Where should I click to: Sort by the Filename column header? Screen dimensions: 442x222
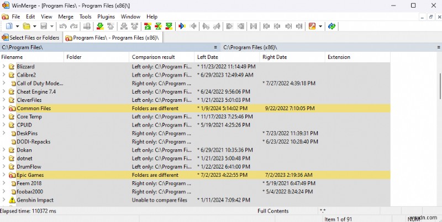tap(32, 57)
